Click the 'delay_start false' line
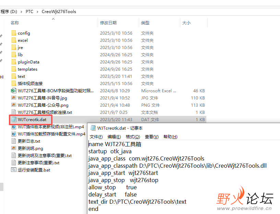The image size is (280, 214). [x=112, y=194]
